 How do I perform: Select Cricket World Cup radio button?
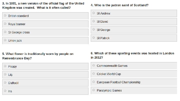93,74
